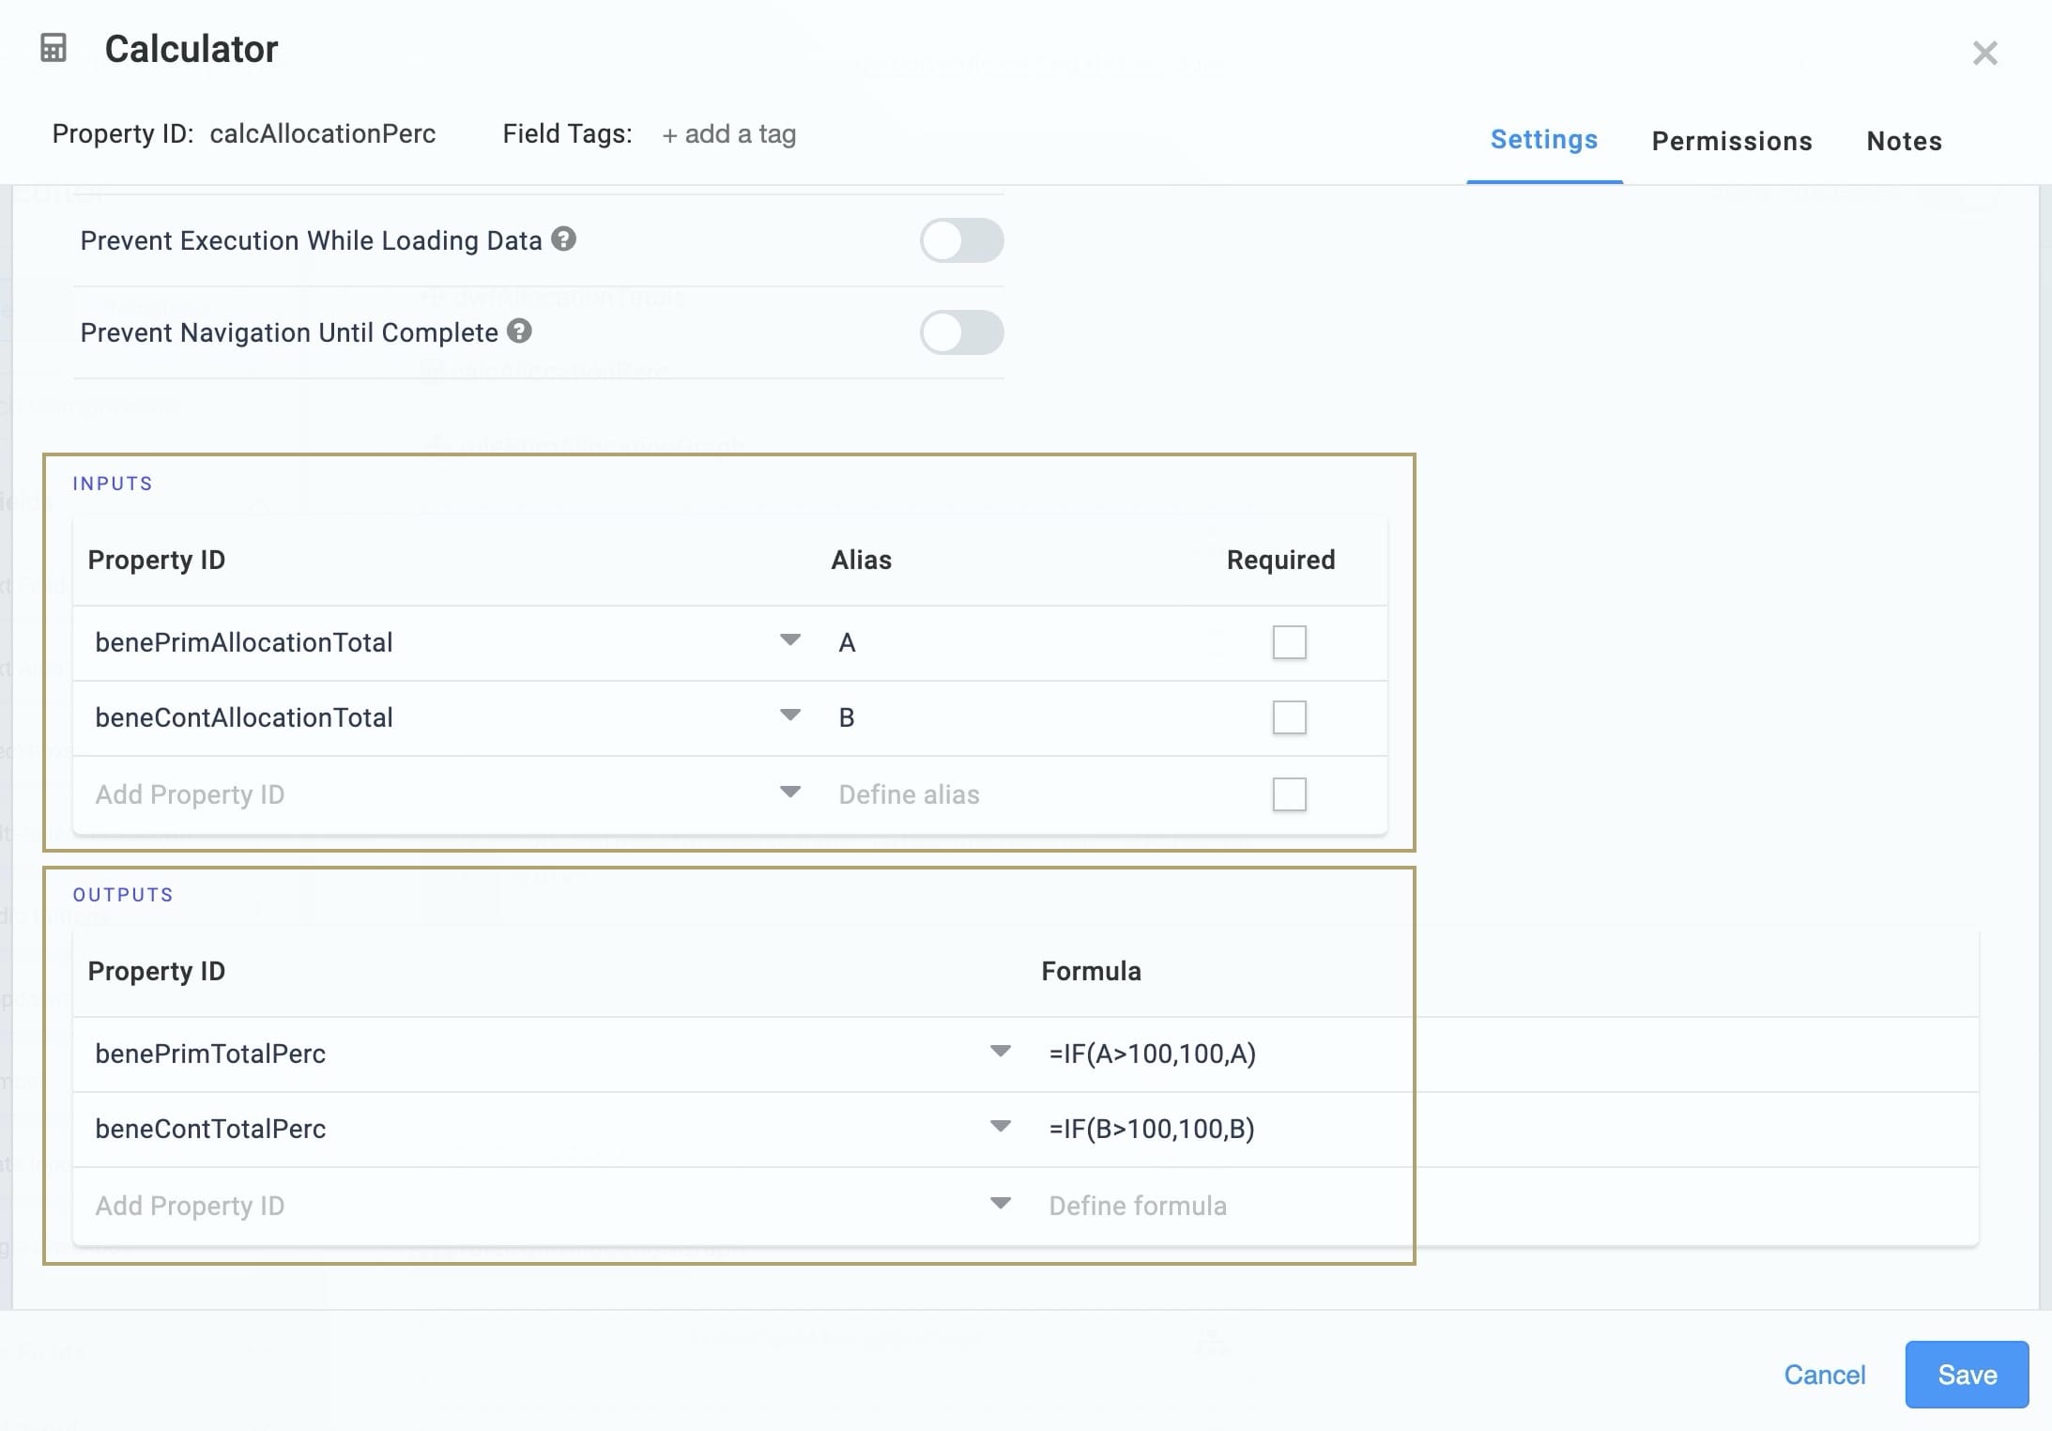Click the INPUTS section heading
Viewport: 2052px width, 1431px height.
pos(113,484)
